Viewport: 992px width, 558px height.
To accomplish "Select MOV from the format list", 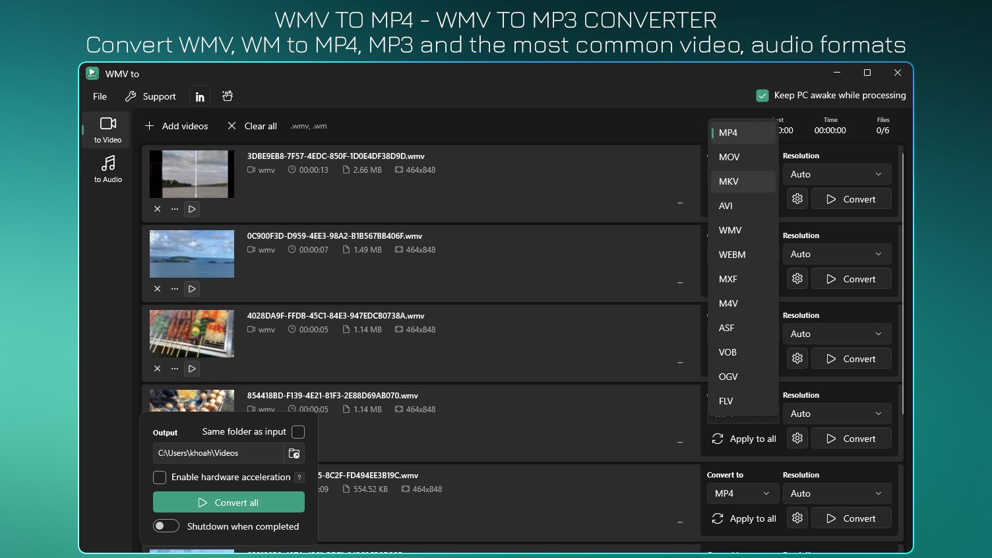I will (743, 157).
